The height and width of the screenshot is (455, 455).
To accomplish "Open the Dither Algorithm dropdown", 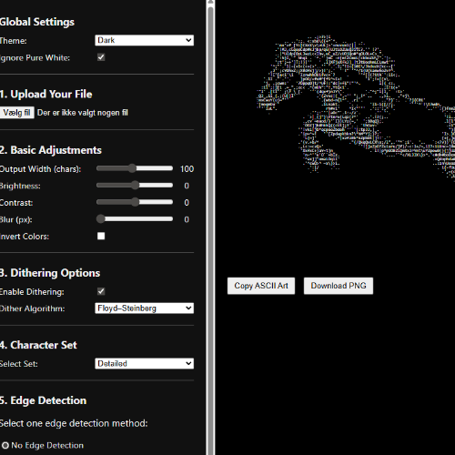I will [145, 308].
